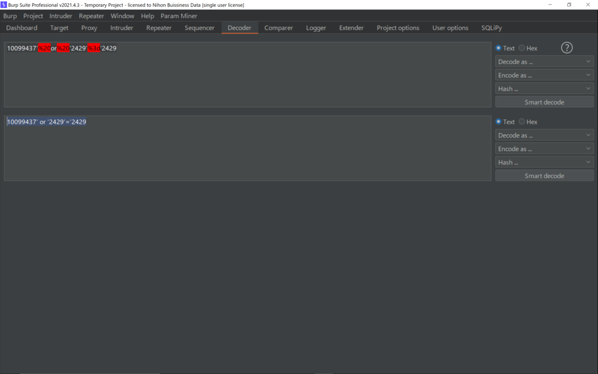Click Smart decode in the upper panel

(x=544, y=102)
